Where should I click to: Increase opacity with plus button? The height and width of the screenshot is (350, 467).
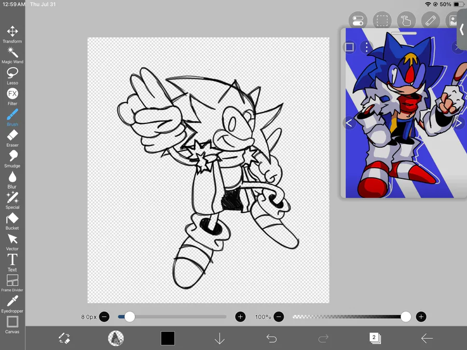coord(421,317)
